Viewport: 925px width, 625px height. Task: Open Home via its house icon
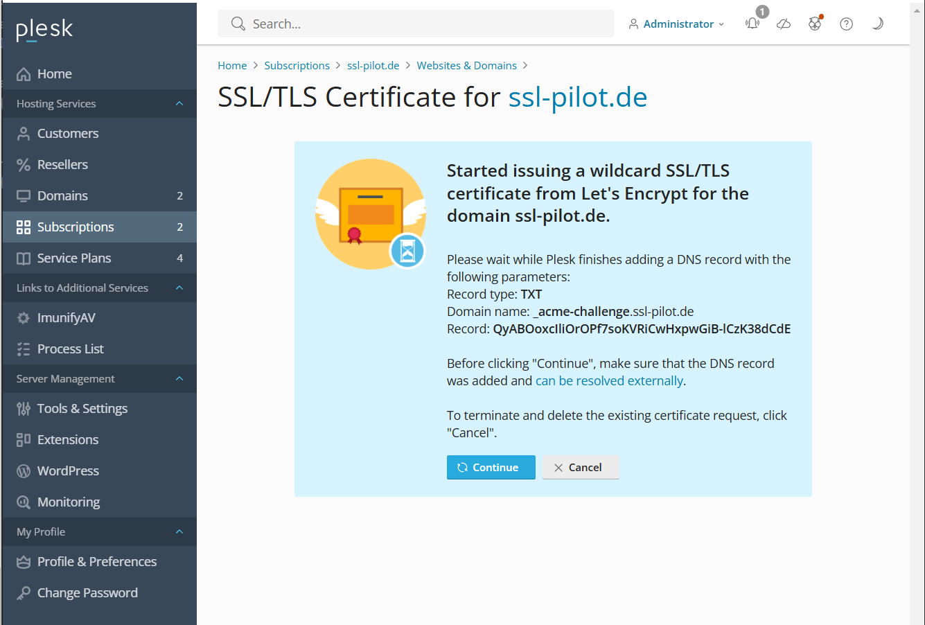pos(24,74)
